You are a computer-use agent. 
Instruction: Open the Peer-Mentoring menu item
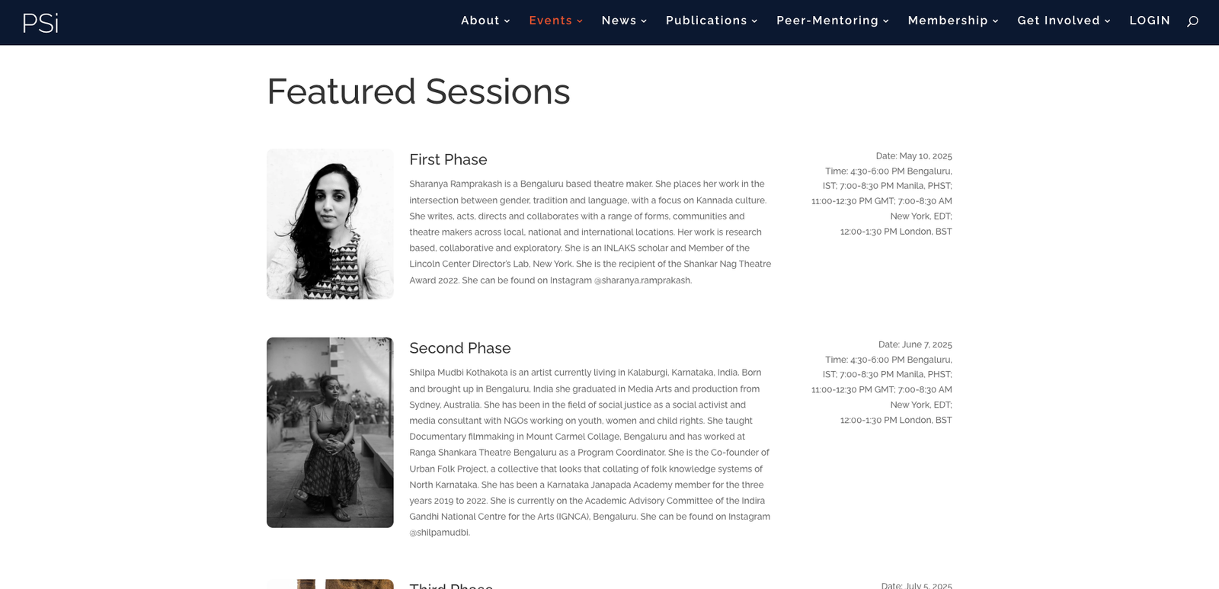827,21
